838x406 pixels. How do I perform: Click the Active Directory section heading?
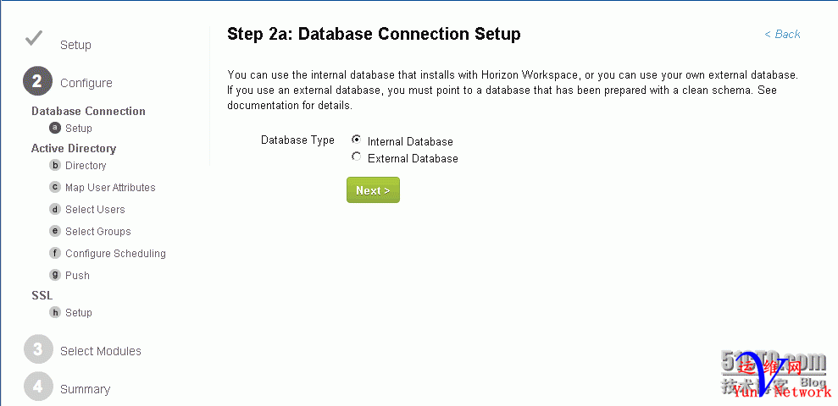point(74,148)
